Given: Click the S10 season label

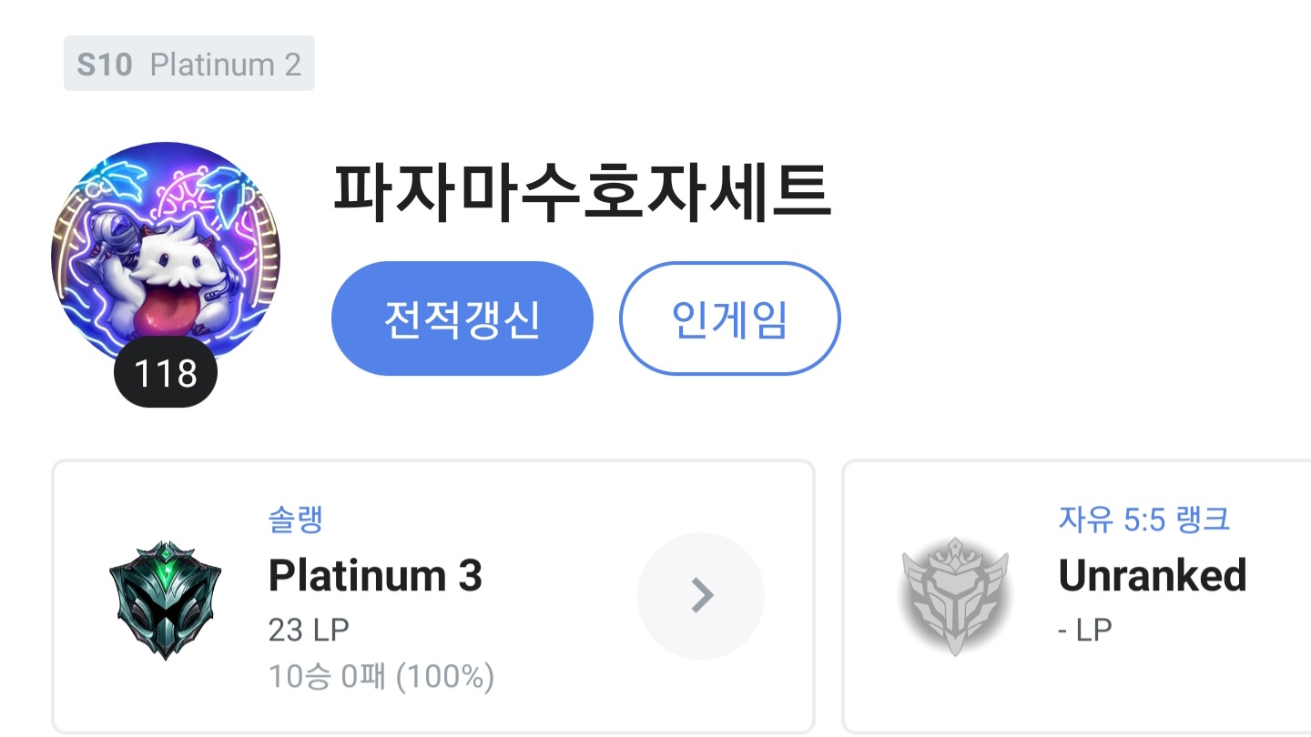Looking at the screenshot, I should pos(104,65).
